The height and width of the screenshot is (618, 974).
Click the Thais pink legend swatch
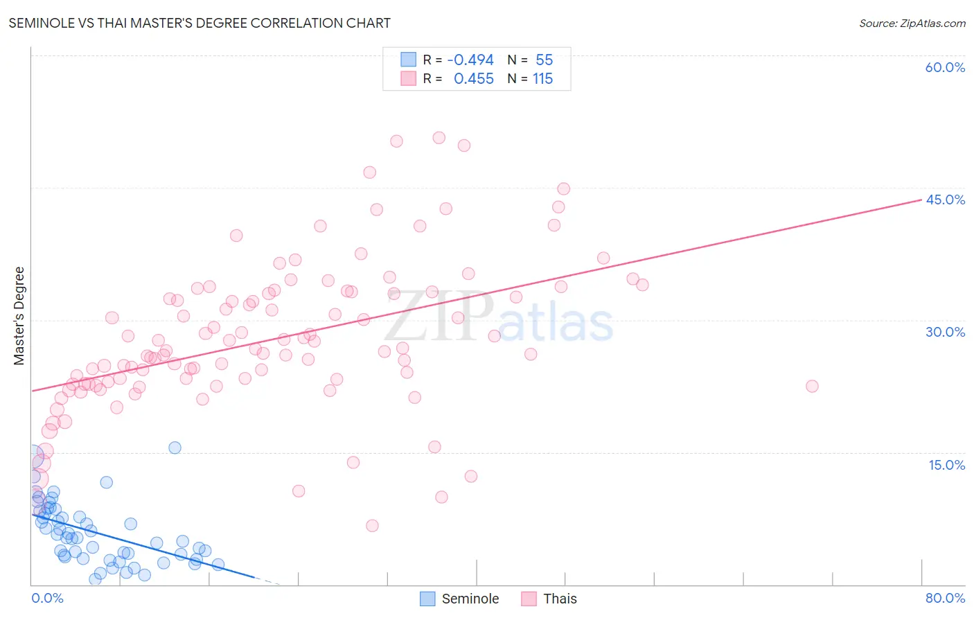(x=529, y=599)
